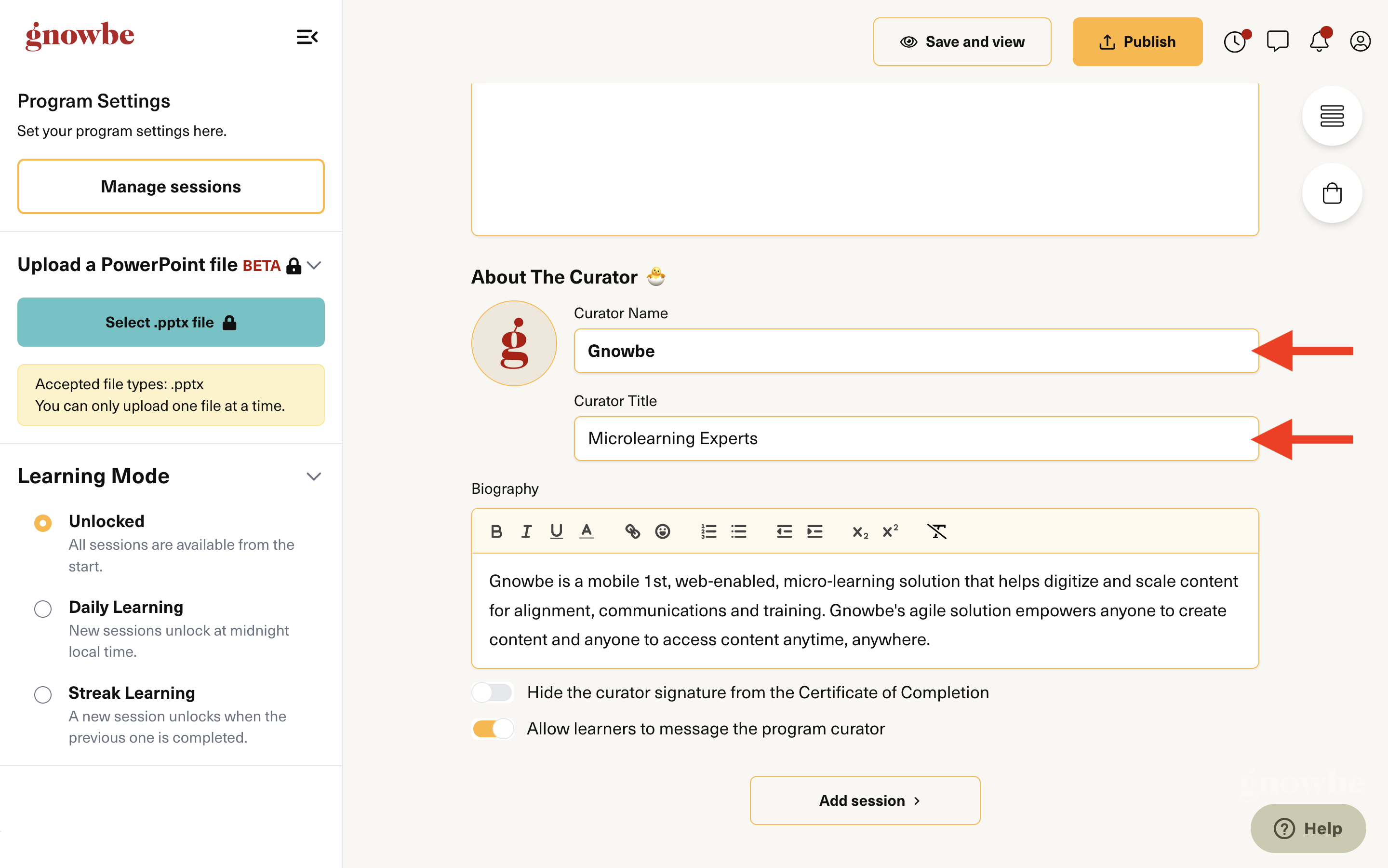Open the text color picker
1388x868 pixels.
coord(586,531)
